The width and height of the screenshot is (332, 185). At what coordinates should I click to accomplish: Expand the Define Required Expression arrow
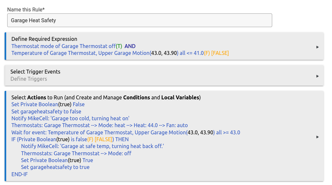[x=317, y=47]
